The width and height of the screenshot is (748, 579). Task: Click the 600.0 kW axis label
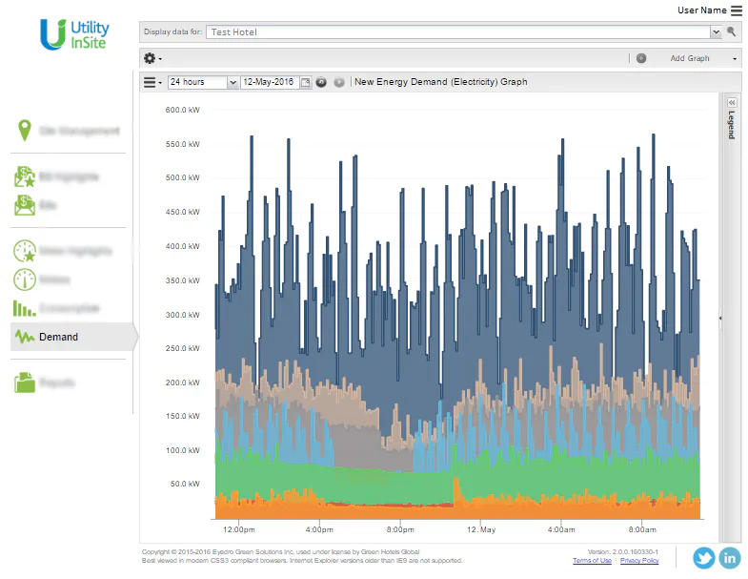pos(182,110)
